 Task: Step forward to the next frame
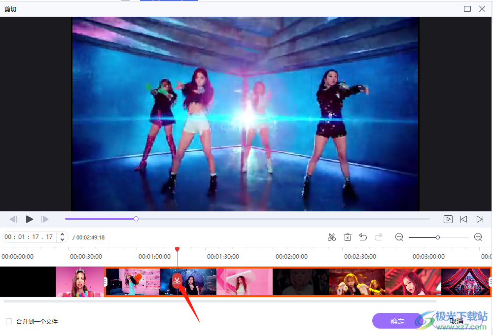[x=45, y=219]
